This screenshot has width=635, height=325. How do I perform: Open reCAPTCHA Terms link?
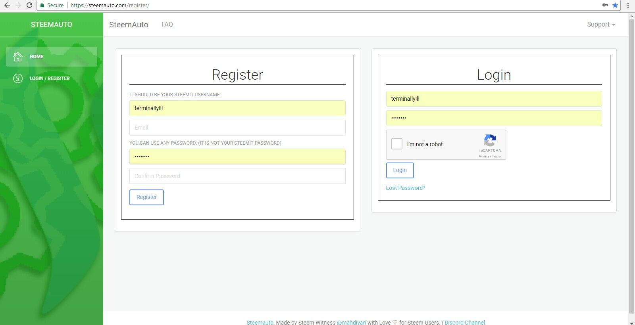[x=496, y=156]
